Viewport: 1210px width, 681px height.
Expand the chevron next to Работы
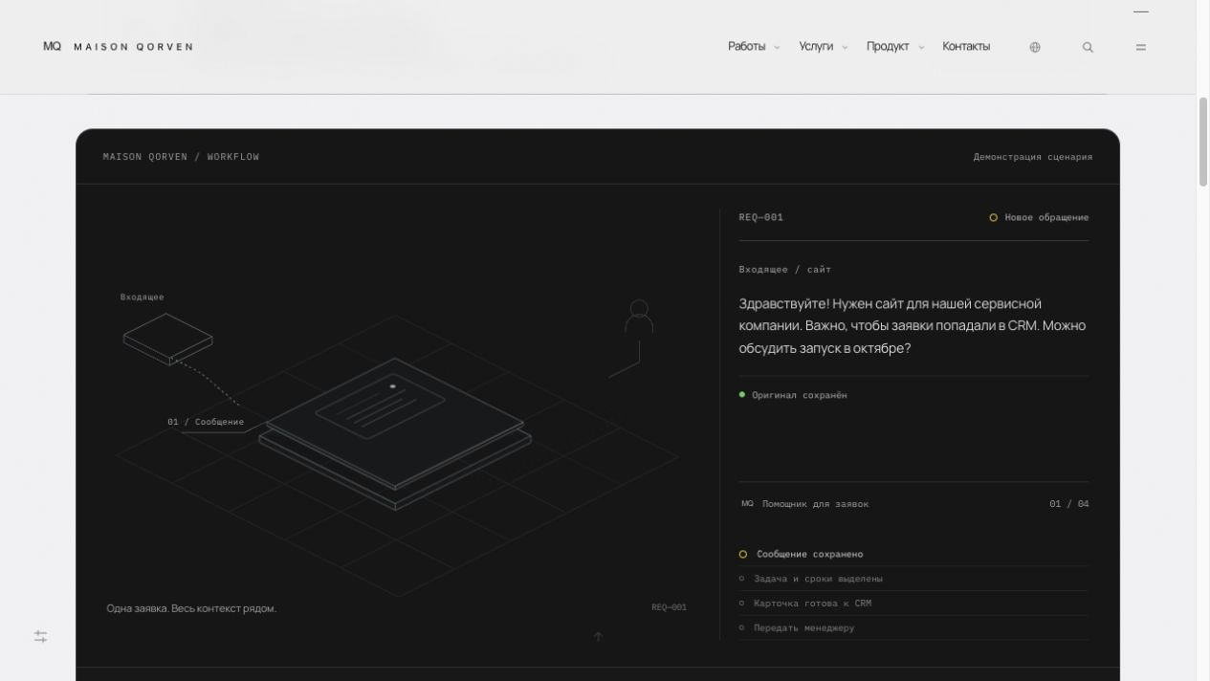pyautogui.click(x=777, y=47)
